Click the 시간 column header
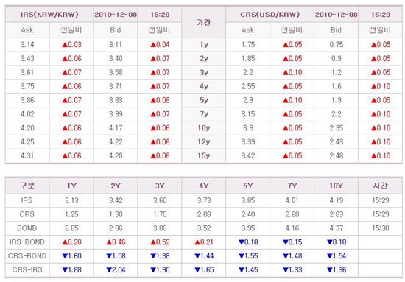 pos(380,186)
